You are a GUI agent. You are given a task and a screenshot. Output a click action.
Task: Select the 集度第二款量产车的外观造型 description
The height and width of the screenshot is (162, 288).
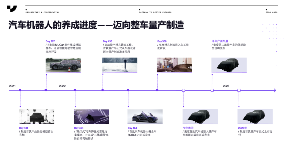tap(229, 47)
